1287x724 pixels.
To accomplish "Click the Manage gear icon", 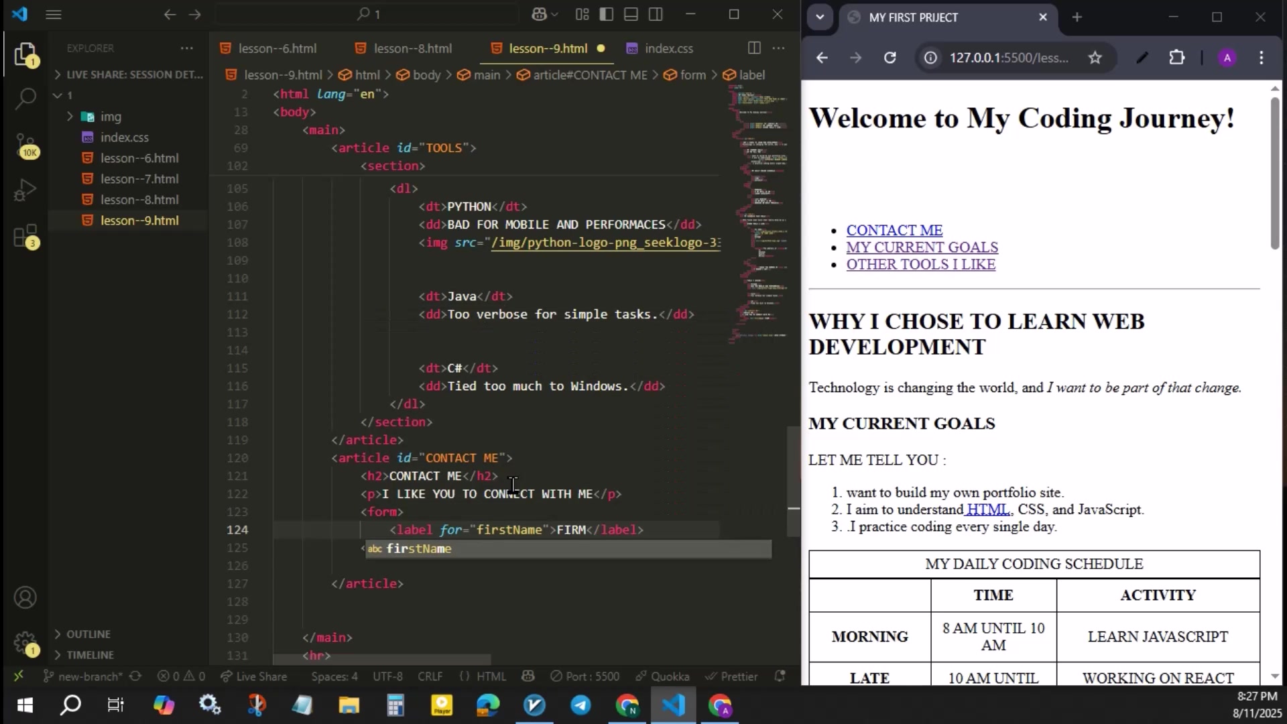I will [25, 643].
